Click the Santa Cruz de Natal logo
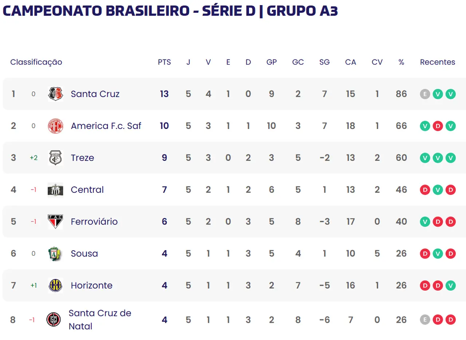The height and width of the screenshot is (340, 466). point(54,320)
